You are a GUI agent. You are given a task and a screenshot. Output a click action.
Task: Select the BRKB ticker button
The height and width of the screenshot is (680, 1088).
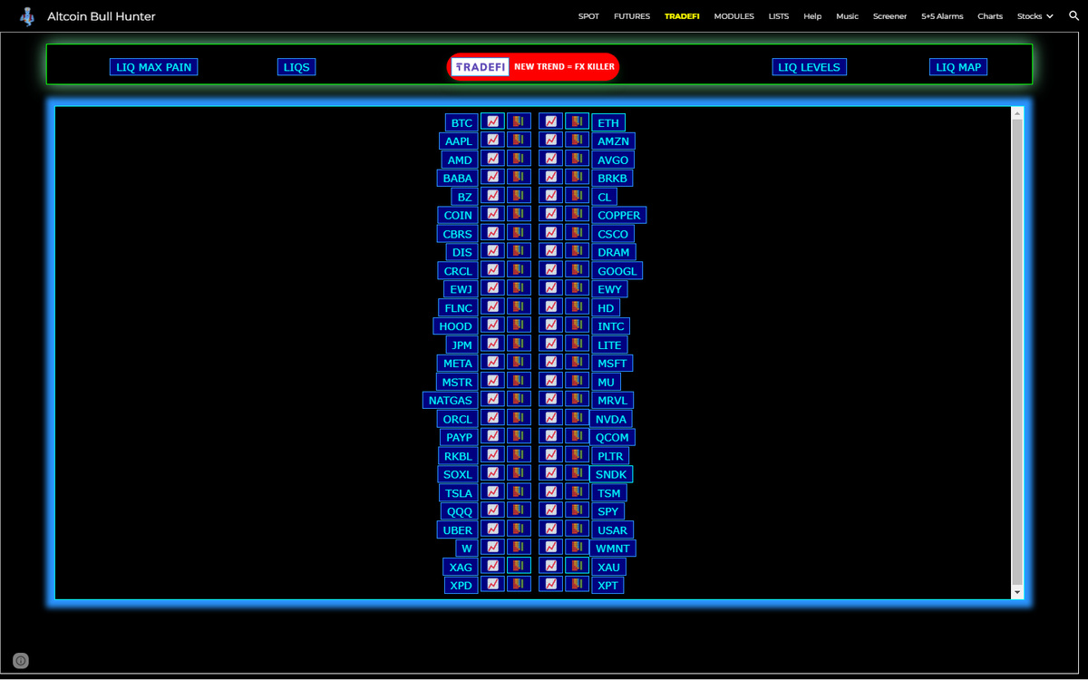[612, 179]
